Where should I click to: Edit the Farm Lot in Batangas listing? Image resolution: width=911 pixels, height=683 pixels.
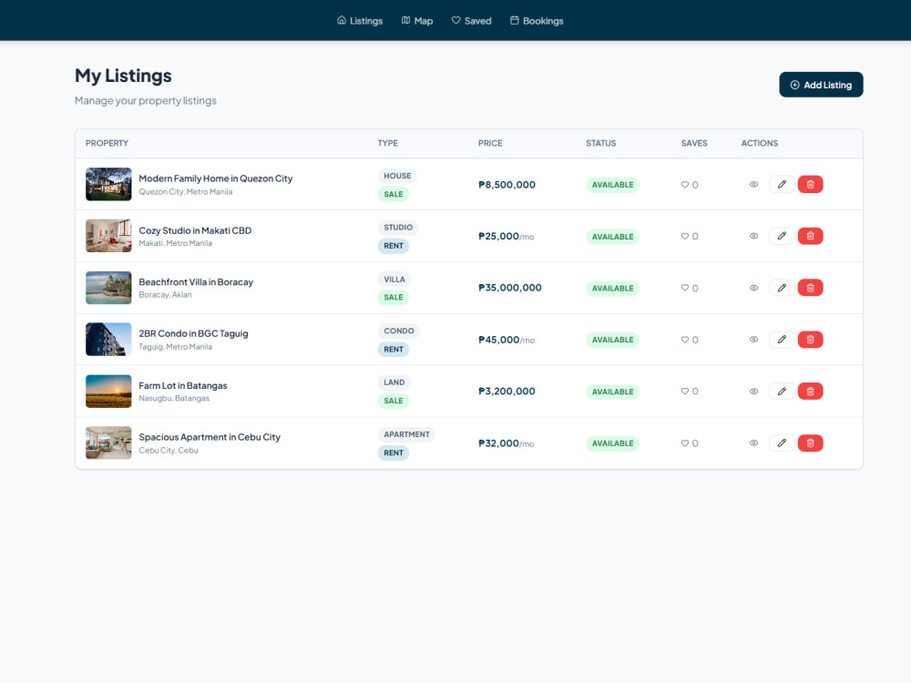[x=782, y=392]
